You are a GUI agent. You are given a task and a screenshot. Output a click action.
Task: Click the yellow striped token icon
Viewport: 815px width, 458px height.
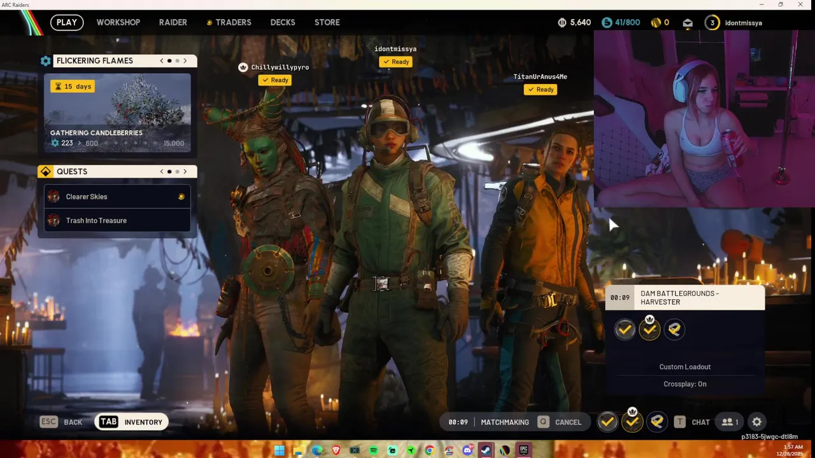[x=655, y=22]
